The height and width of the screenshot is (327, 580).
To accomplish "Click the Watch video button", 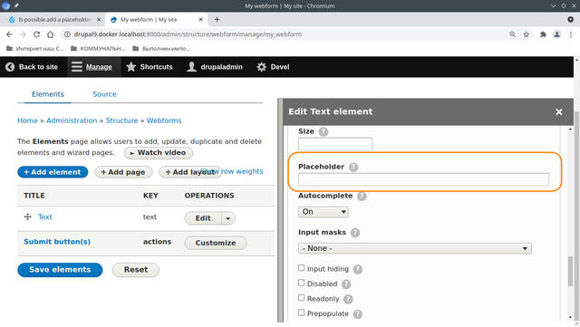I will click(159, 153).
